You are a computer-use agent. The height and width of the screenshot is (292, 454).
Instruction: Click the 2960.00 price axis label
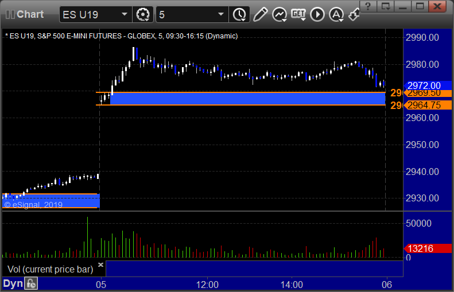point(422,118)
